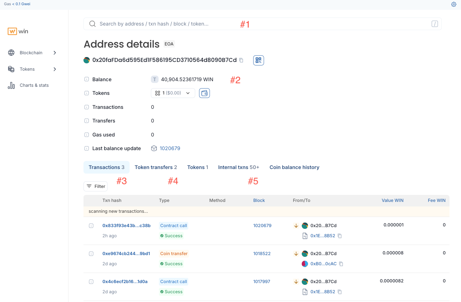Screen dimensions: 461x302
Task: Open the tokens 1 ($0.00) dropdown
Action: point(173,93)
